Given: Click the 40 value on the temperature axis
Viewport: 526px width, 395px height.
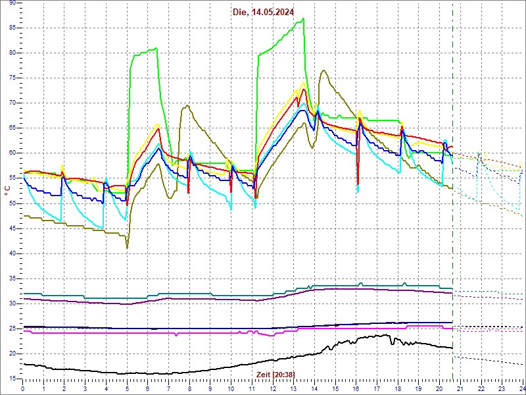Looking at the screenshot, I should tap(12, 253).
